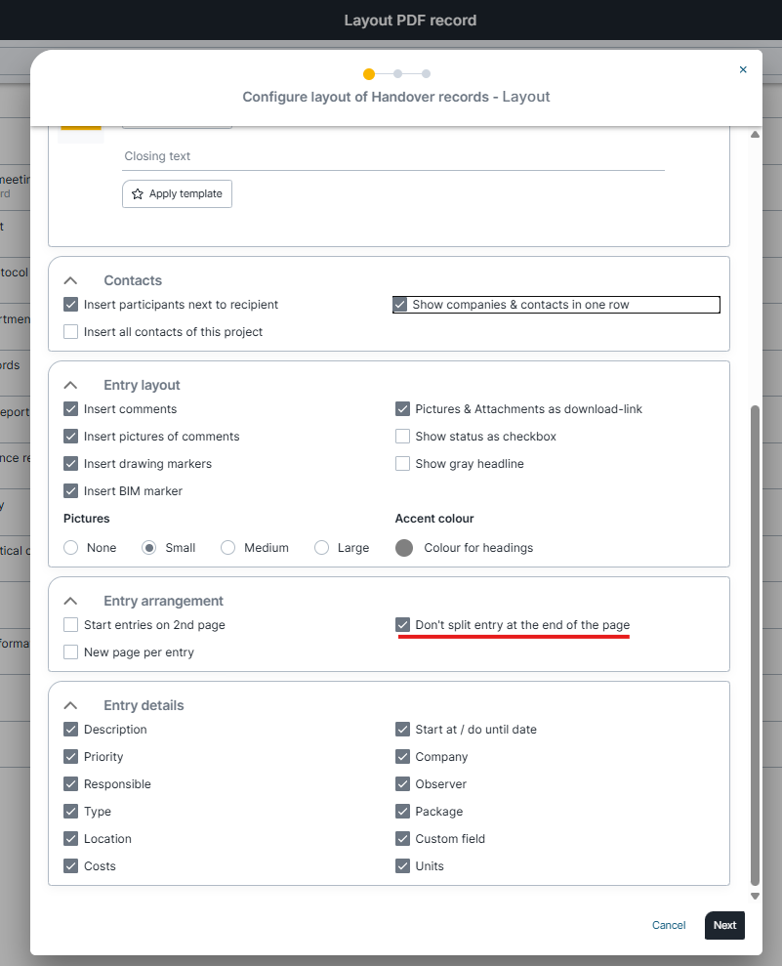Open the accent colour for headings swatch

coord(404,548)
